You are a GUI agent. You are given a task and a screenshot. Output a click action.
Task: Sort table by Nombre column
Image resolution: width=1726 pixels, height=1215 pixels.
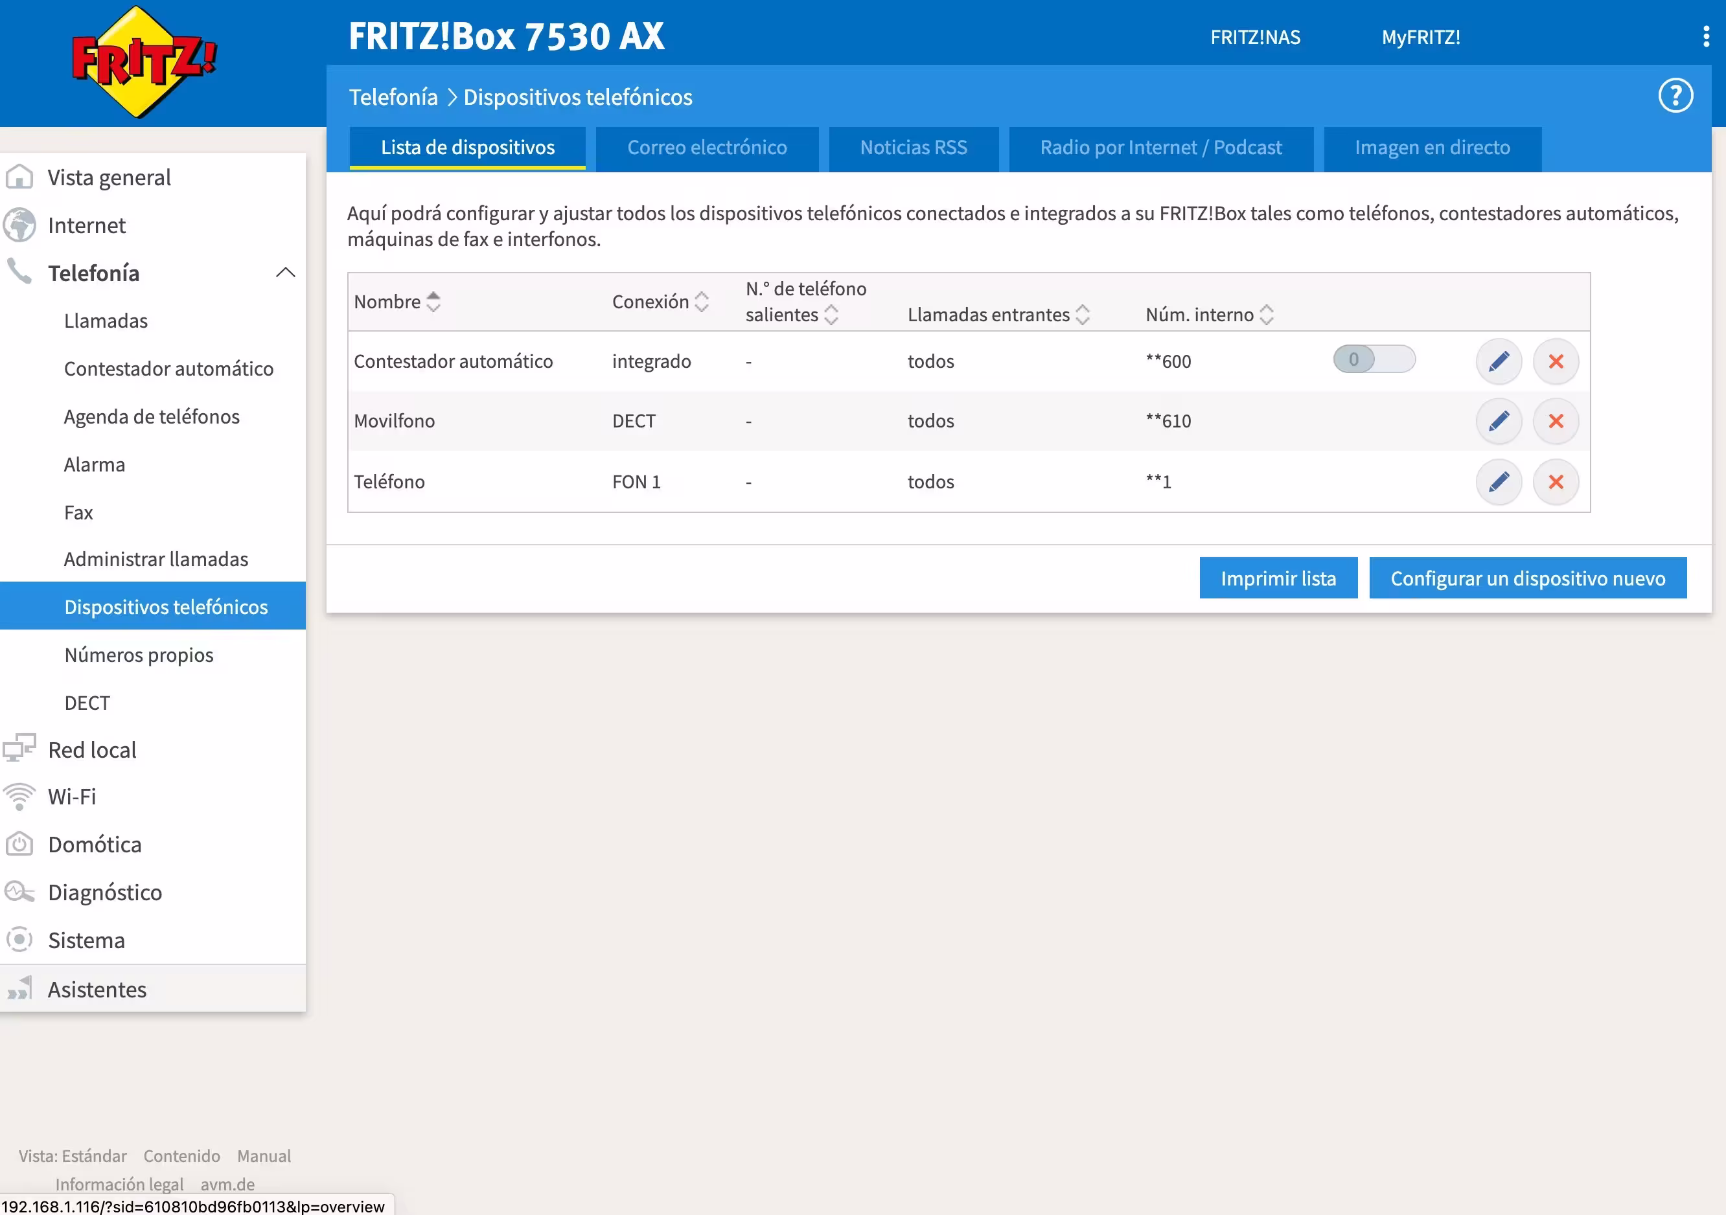click(433, 302)
